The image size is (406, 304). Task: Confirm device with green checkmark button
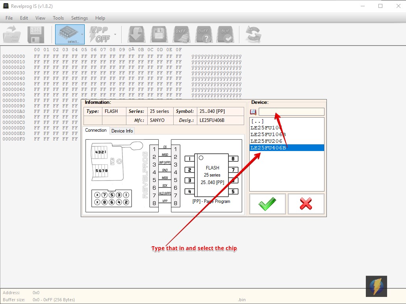[267, 204]
